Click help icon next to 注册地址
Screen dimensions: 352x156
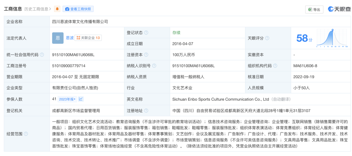(x=146, y=110)
